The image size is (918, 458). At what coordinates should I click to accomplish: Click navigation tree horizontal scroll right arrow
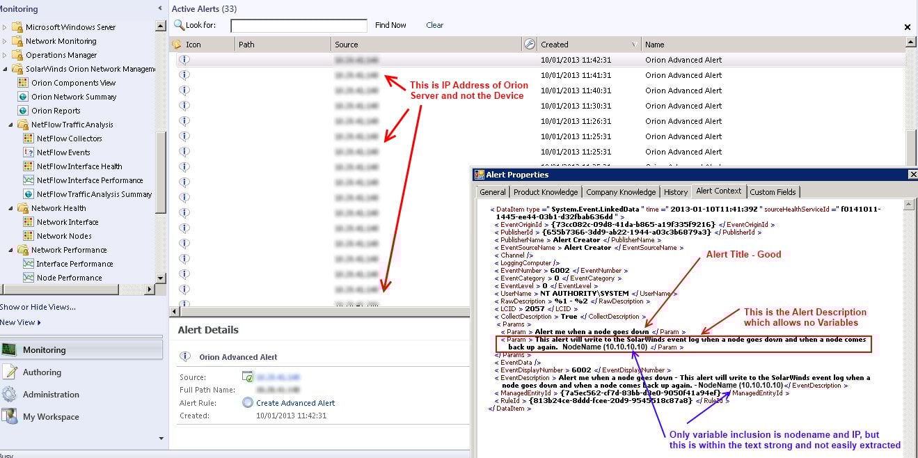tap(150, 289)
